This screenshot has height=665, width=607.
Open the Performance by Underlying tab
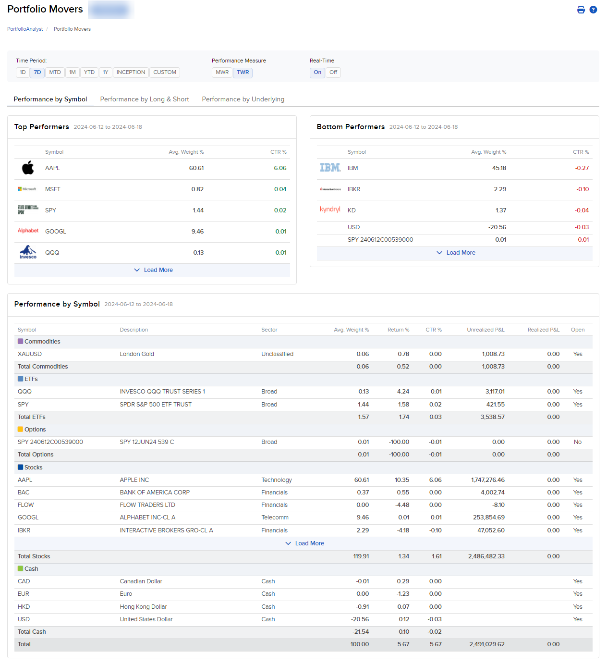[x=243, y=99]
